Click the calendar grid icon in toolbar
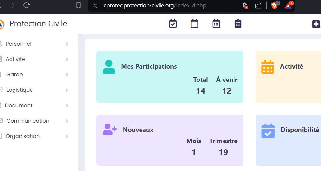Viewport: 321px width, 171px height. [216, 24]
